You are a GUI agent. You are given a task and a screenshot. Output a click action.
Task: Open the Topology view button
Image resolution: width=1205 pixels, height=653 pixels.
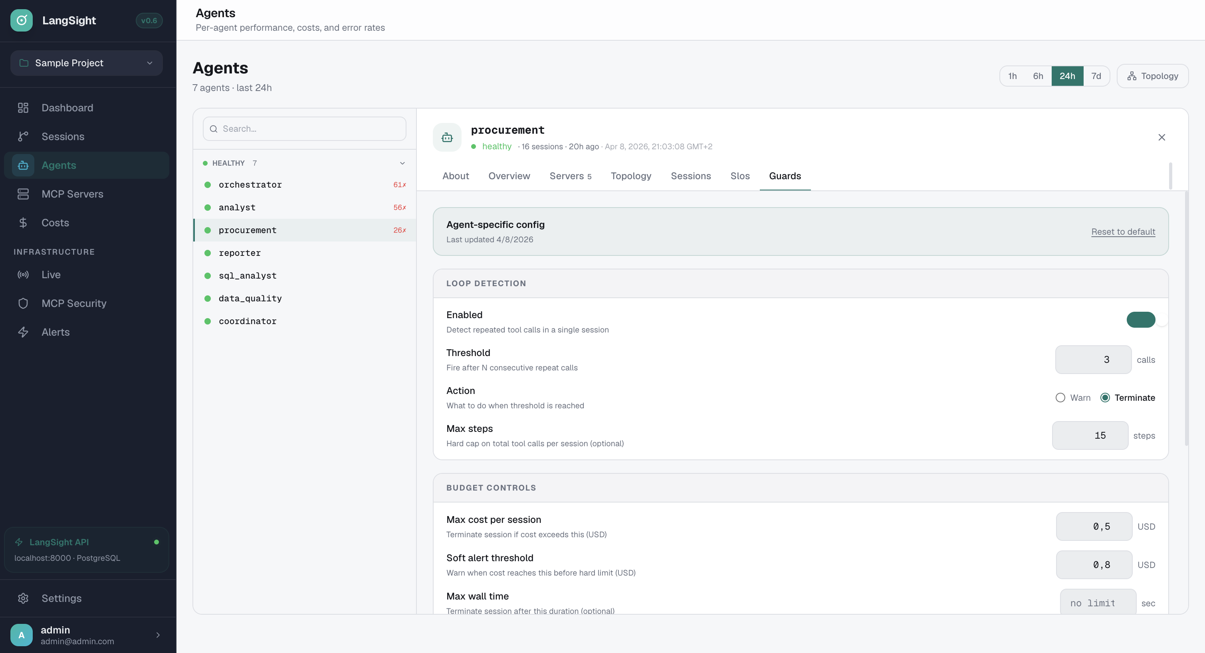[x=1152, y=76]
